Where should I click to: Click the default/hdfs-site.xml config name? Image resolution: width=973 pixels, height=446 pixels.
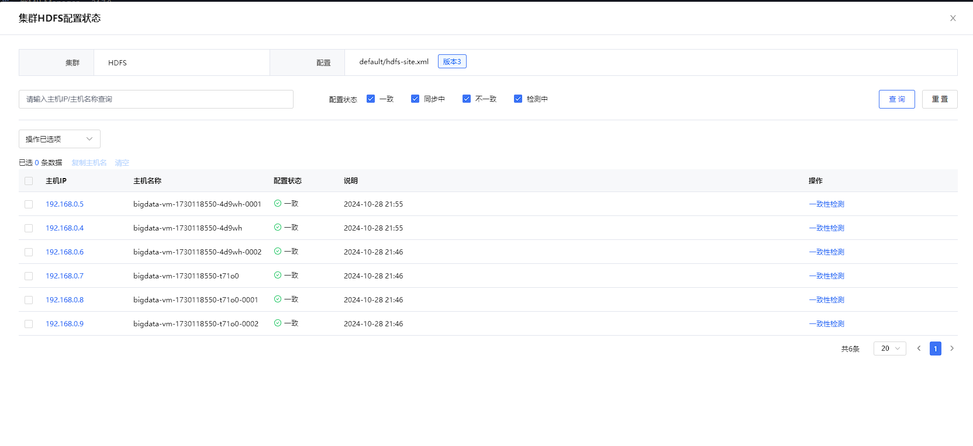(394, 62)
